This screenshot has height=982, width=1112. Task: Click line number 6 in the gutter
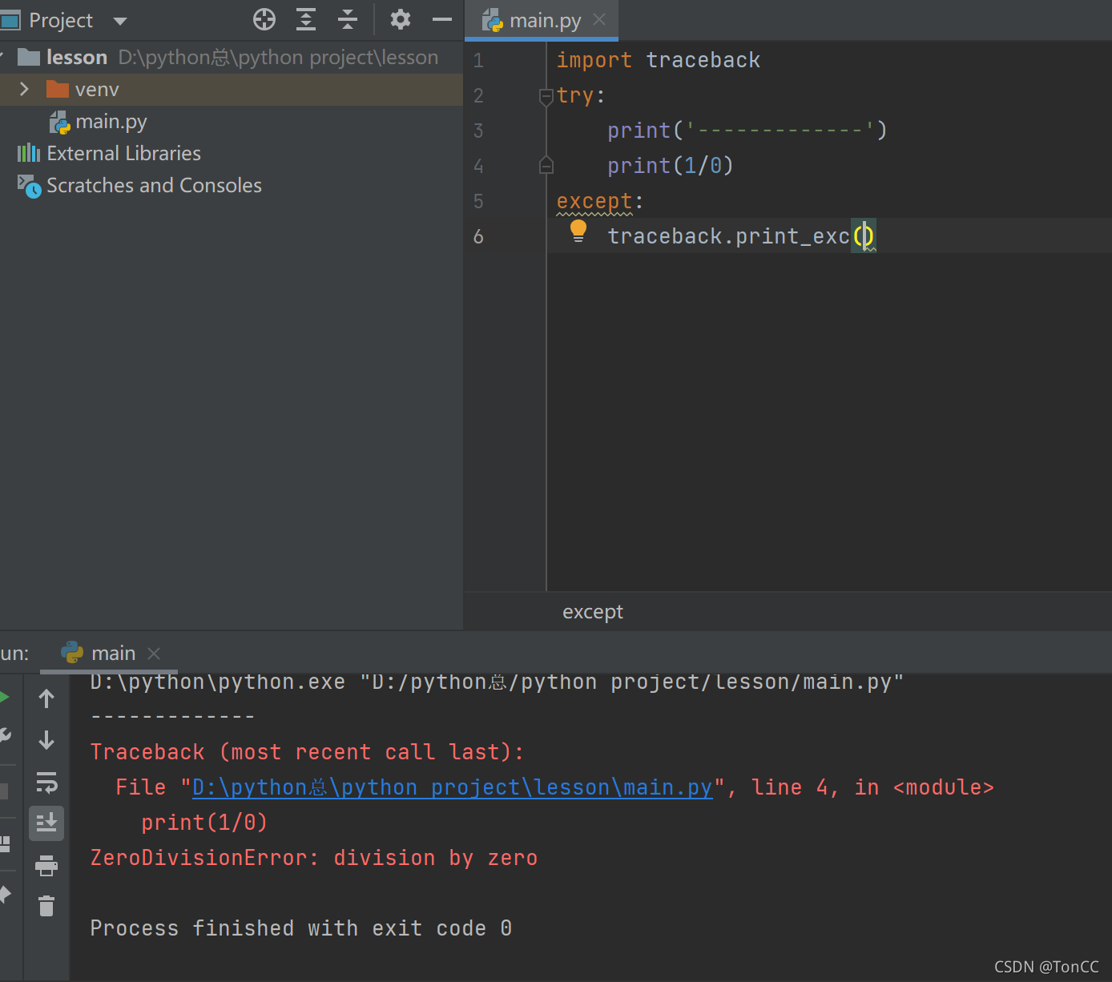point(478,237)
